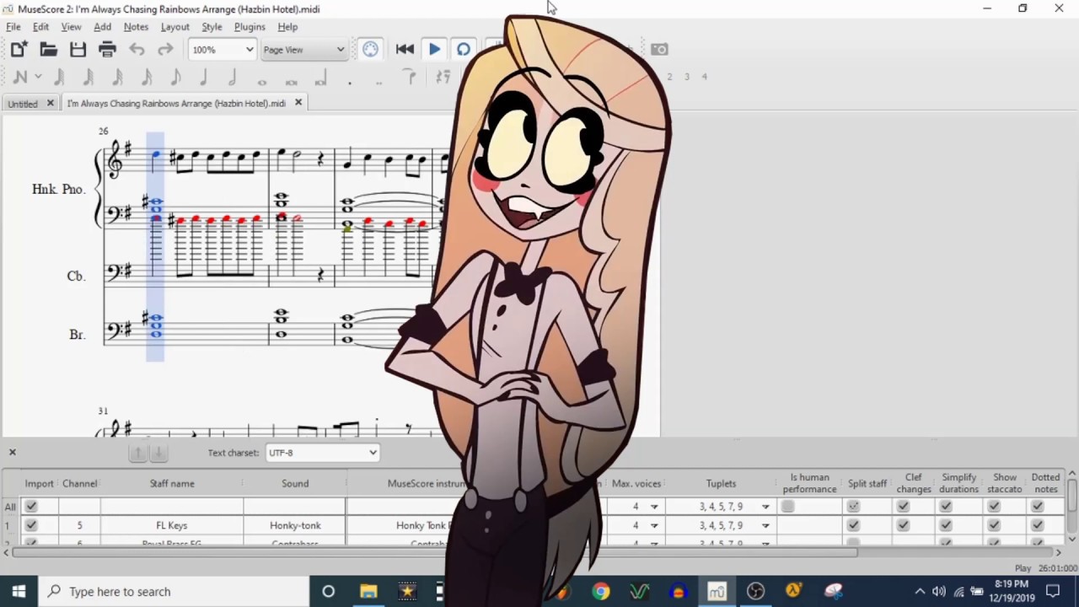
Task: Open the zoom level 100% dropdown
Action: tap(222, 50)
